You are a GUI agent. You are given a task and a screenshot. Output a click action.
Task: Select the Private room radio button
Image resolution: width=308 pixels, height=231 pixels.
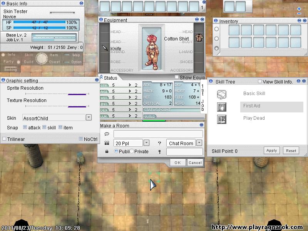132,151
